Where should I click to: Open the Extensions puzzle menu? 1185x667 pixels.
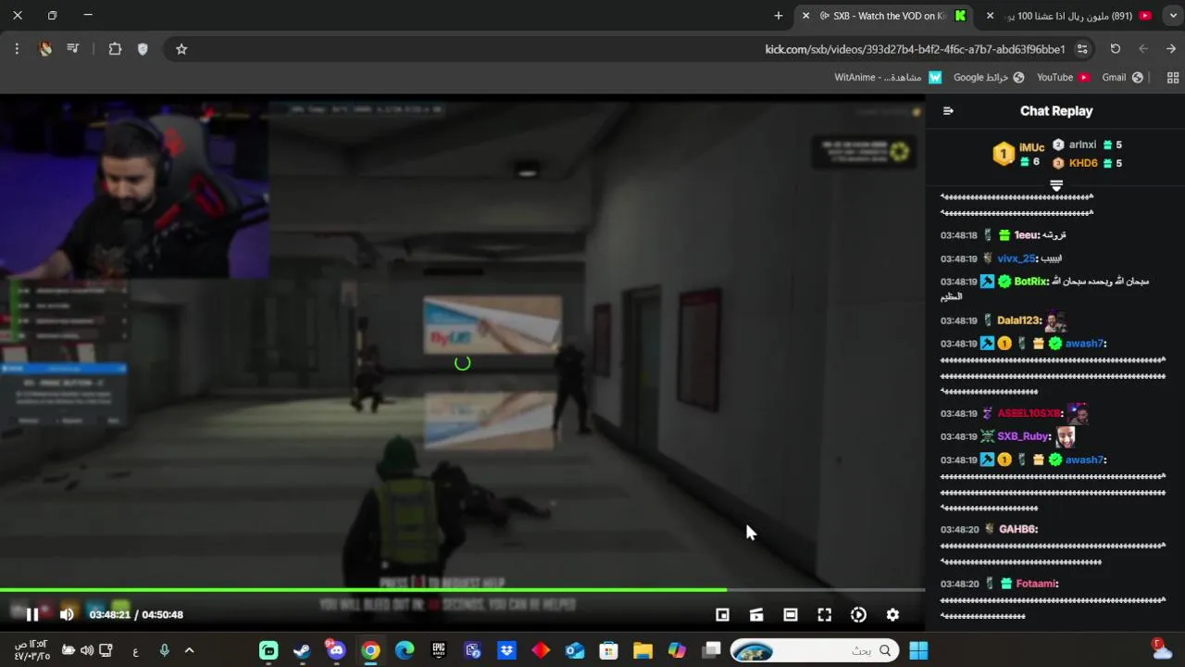pos(115,49)
